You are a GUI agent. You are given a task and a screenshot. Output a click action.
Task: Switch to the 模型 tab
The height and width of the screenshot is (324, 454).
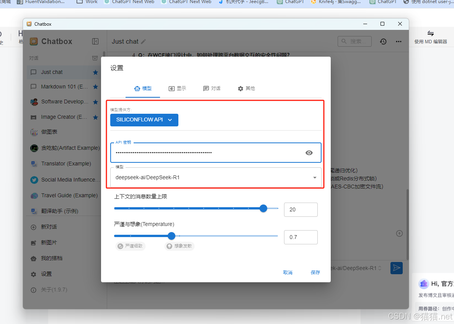143,88
